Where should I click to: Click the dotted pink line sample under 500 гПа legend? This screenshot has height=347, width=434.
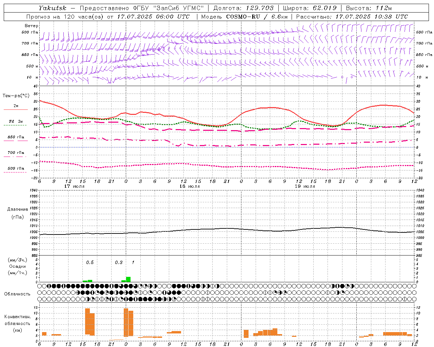click(x=15, y=172)
